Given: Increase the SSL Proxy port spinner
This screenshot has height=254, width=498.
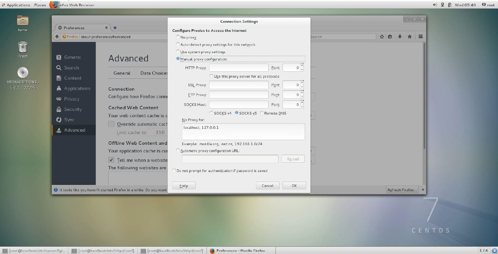Looking at the screenshot, I should click(x=302, y=83).
